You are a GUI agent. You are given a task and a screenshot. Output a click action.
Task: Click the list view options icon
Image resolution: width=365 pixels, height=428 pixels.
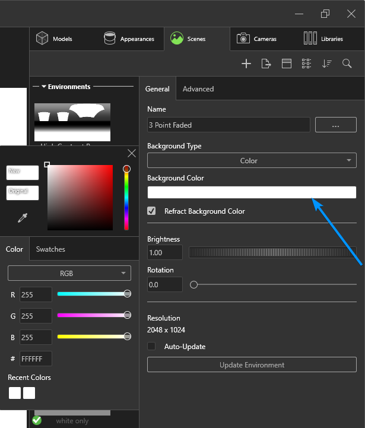306,64
